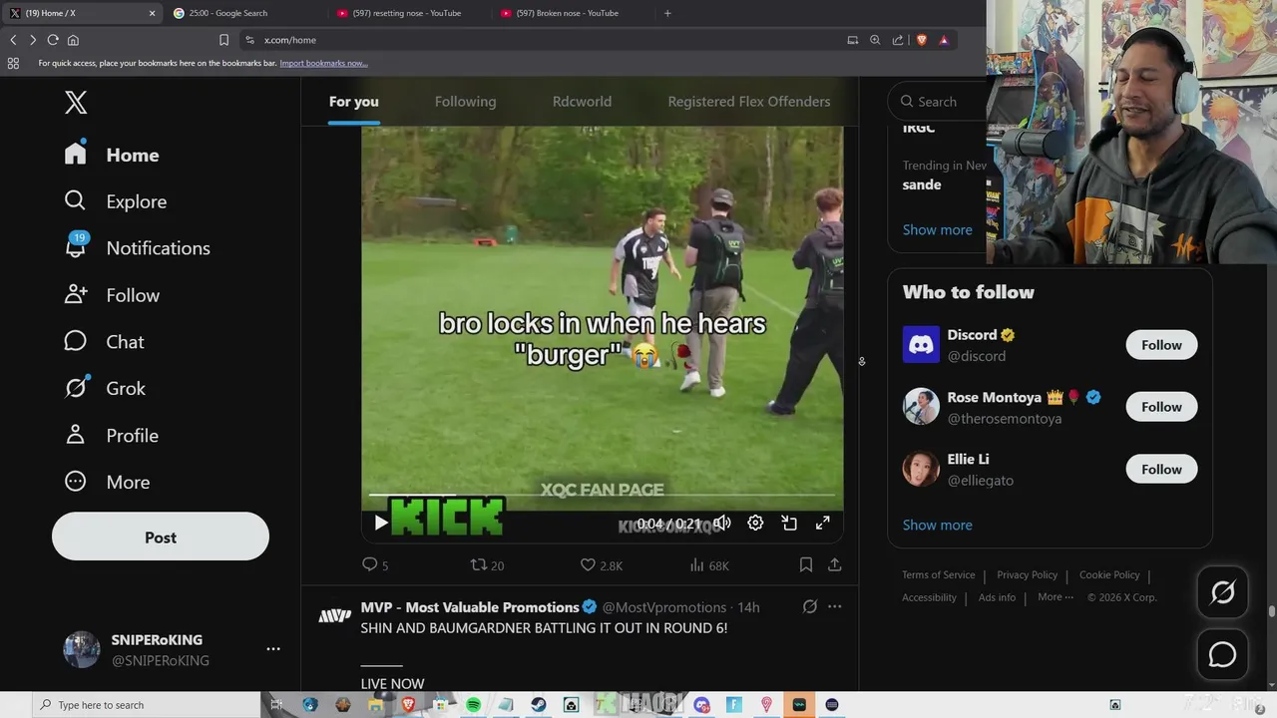Enter video fullscreen mode
This screenshot has width=1277, height=718.
pos(823,523)
